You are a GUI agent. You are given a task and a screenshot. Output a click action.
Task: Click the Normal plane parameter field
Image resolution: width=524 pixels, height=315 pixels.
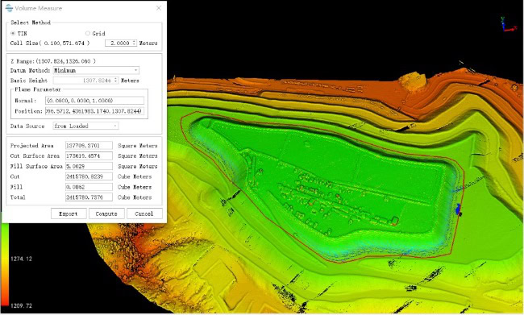pyautogui.click(x=95, y=100)
